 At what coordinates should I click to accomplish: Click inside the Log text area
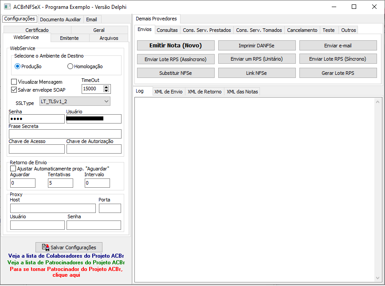click(255, 189)
